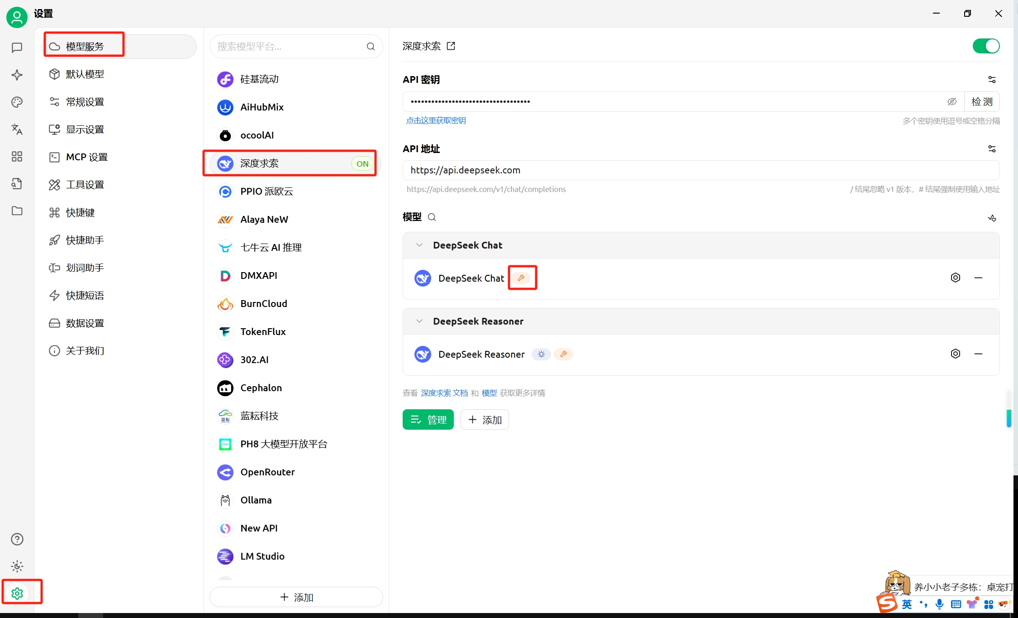Viewport: 1018px width, 618px height.
Task: Open the palette paintings sidebar icon
Action: (17, 102)
